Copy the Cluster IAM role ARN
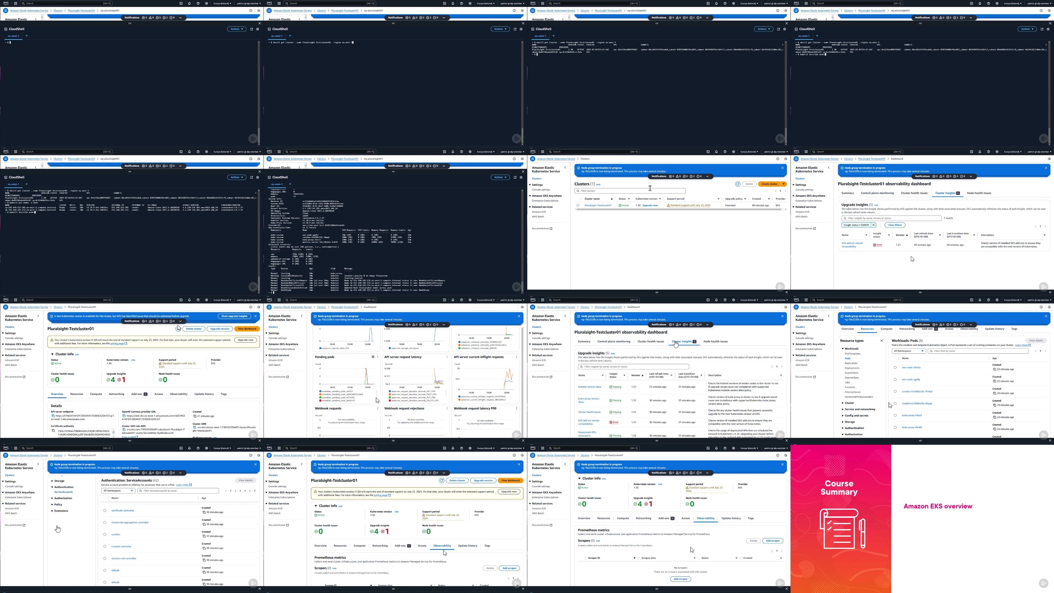The width and height of the screenshot is (1054, 593). coord(124,430)
